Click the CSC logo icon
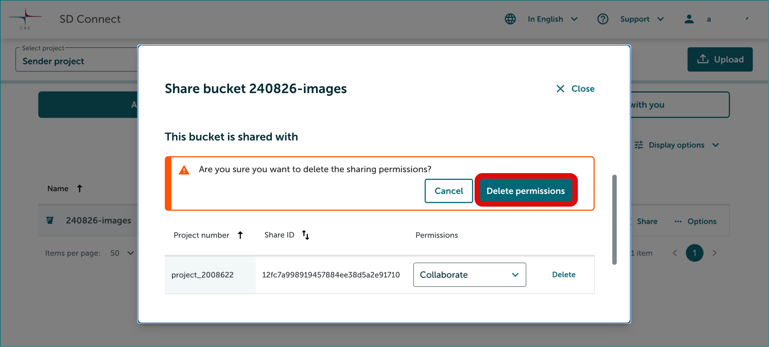769x347 pixels. tap(25, 19)
